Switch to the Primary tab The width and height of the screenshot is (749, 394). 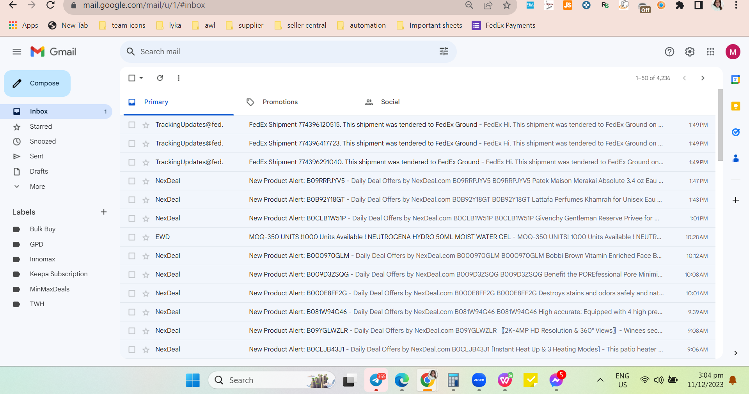(179, 102)
